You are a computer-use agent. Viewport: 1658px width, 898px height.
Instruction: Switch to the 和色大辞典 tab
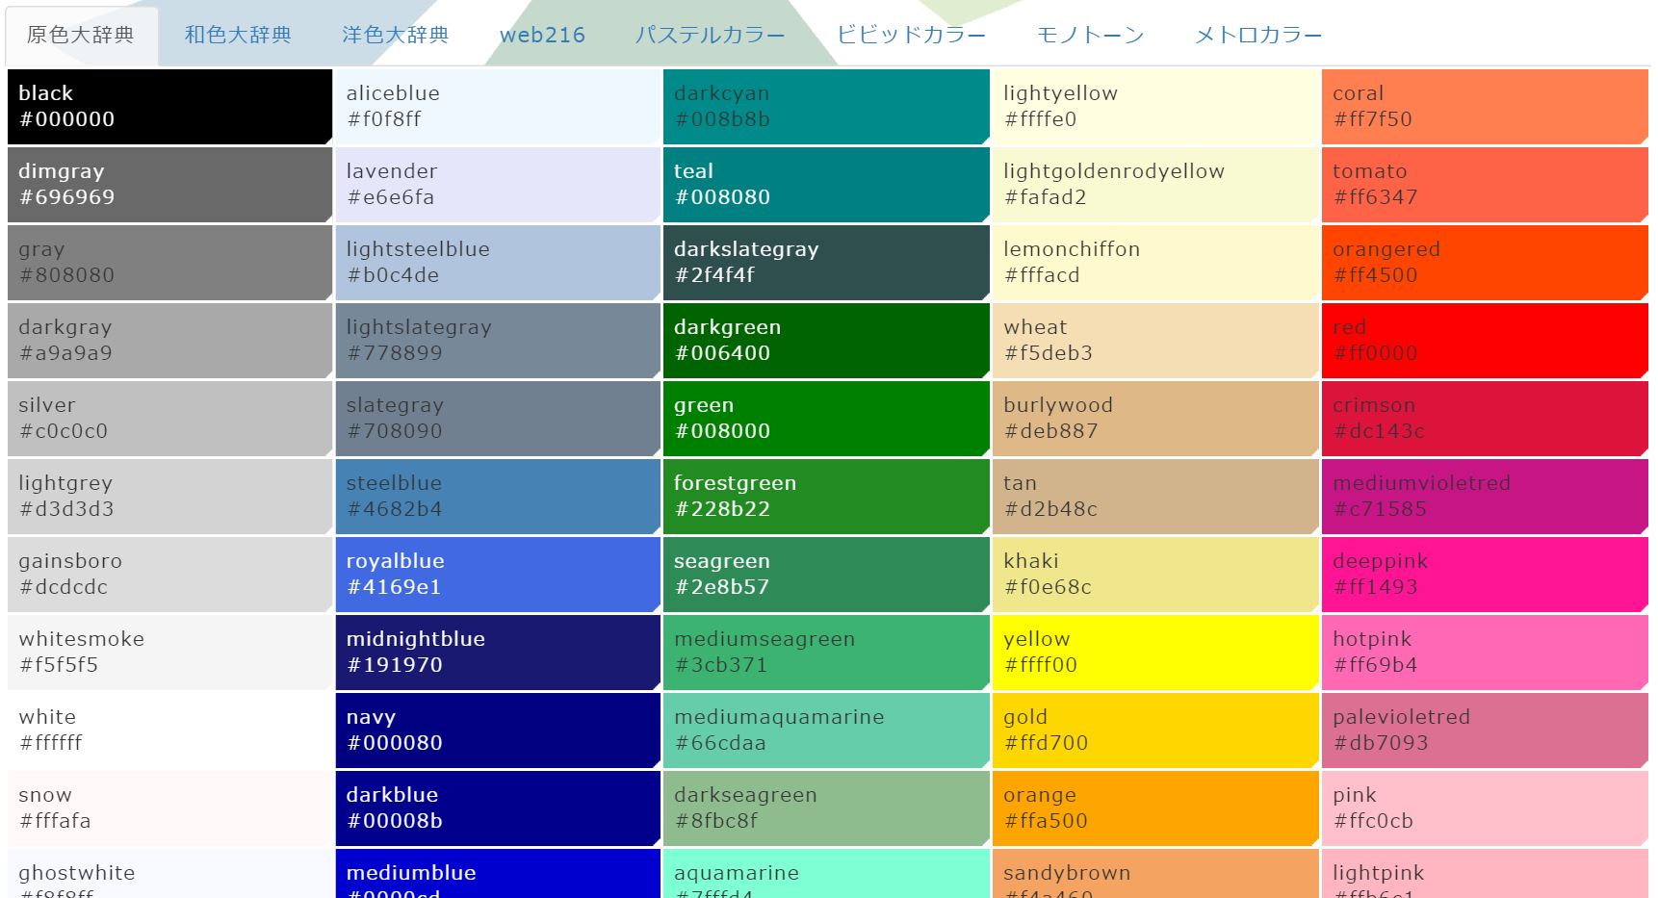[237, 34]
